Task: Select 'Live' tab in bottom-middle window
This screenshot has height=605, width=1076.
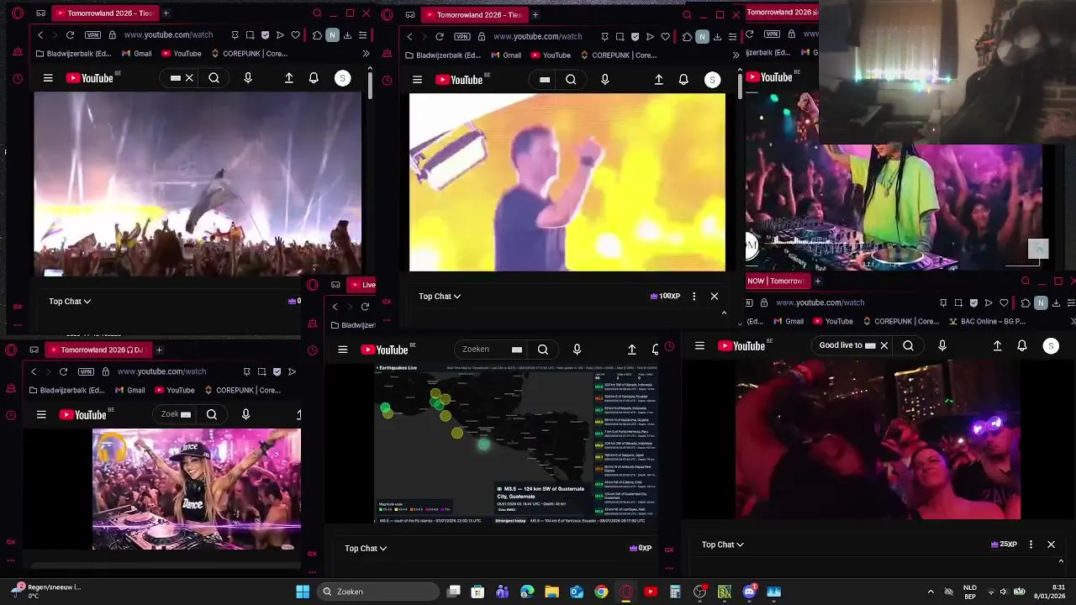Action: click(362, 285)
